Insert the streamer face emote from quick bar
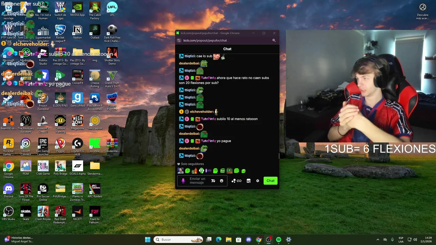 pyautogui.click(x=181, y=170)
